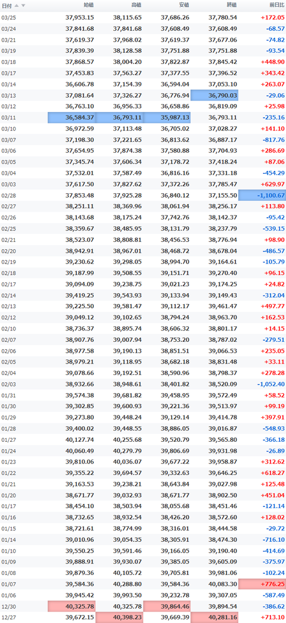Select the high value 37,968.02

pos(128,40)
